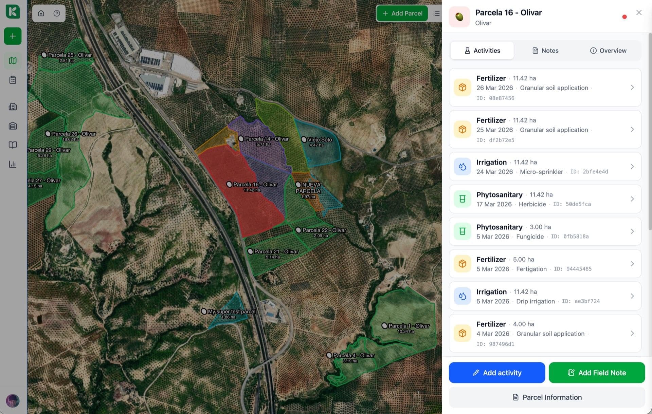The width and height of the screenshot is (652, 414).
Task: Open the buildings section in the sidebar
Action: [x=13, y=107]
